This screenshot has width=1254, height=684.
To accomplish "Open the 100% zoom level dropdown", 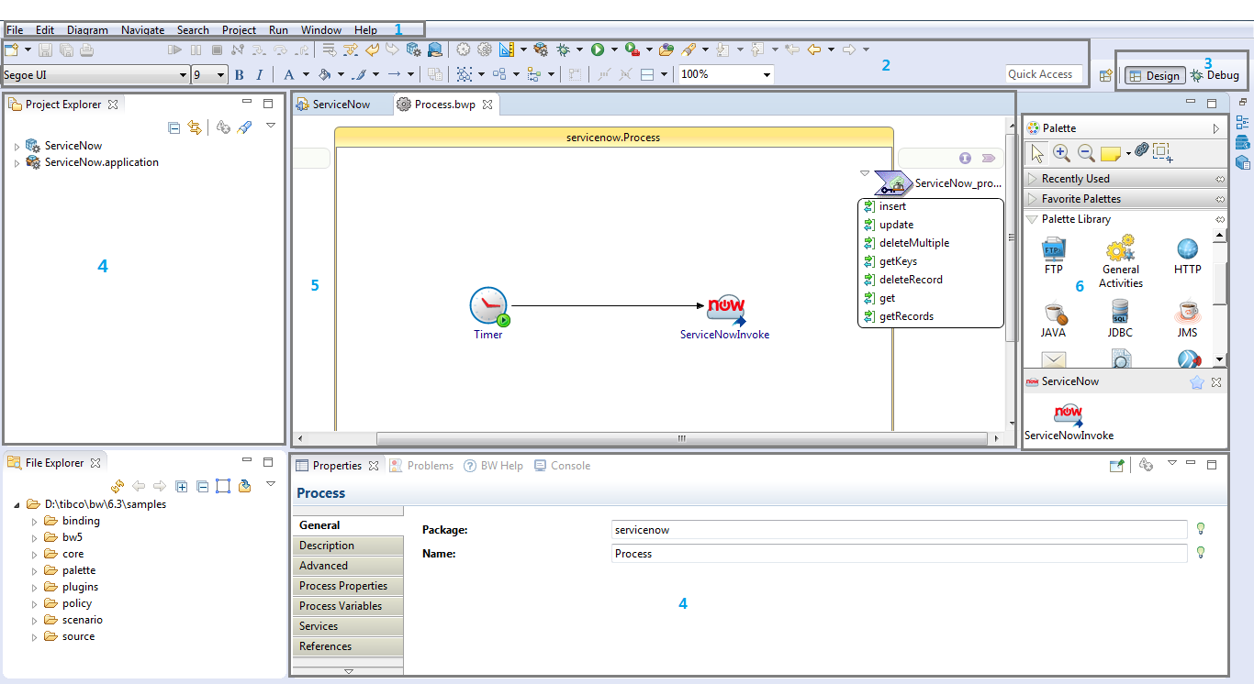I will click(x=767, y=74).
